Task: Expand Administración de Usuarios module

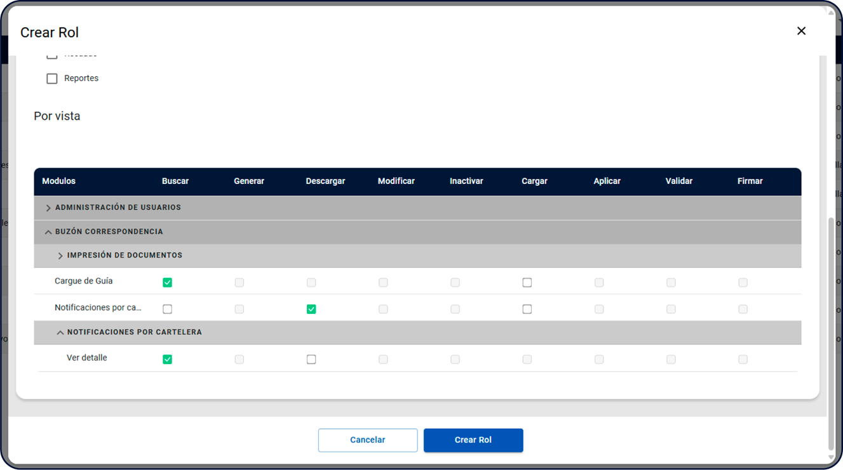Action: 48,208
